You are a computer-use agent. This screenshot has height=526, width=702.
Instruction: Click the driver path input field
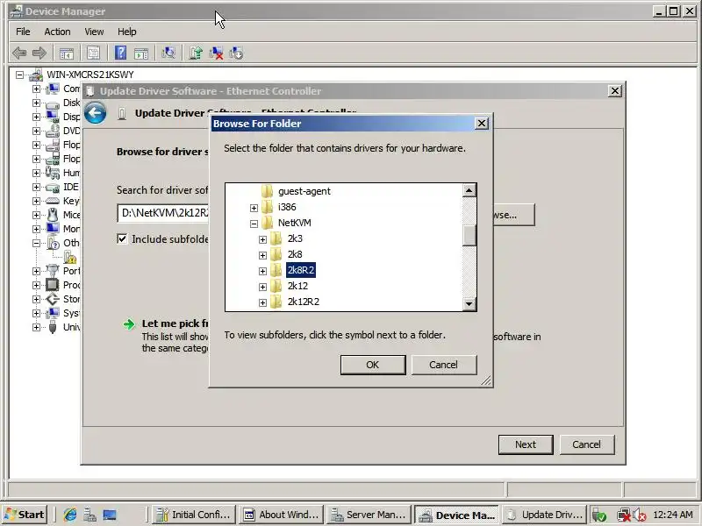pos(163,213)
